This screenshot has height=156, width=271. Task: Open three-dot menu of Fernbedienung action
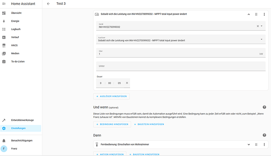(x=264, y=145)
